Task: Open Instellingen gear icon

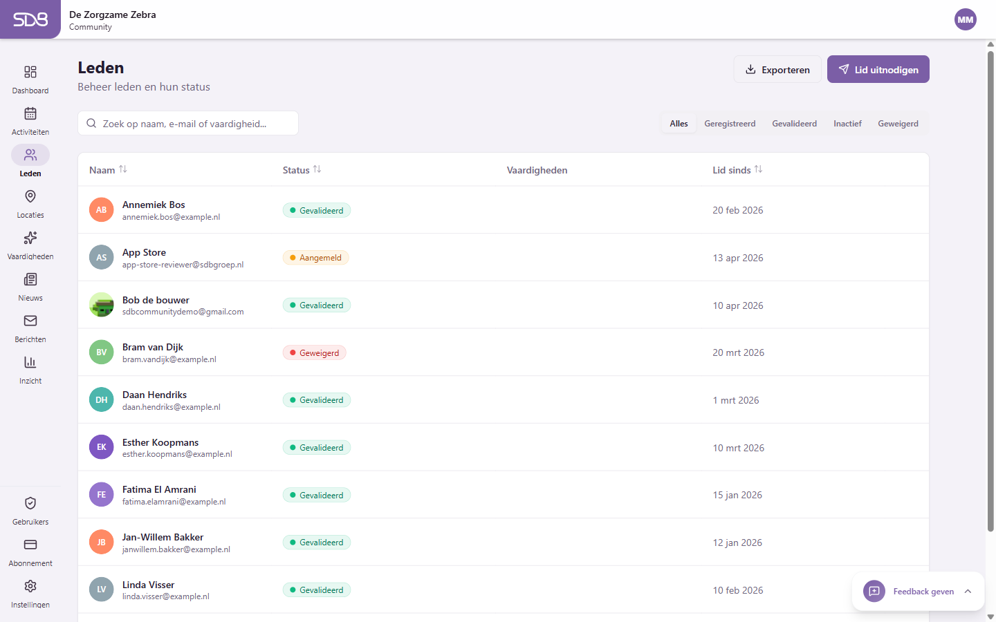Action: [x=30, y=587]
